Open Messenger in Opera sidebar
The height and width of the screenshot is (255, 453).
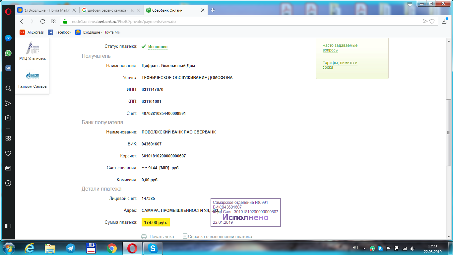point(8,38)
